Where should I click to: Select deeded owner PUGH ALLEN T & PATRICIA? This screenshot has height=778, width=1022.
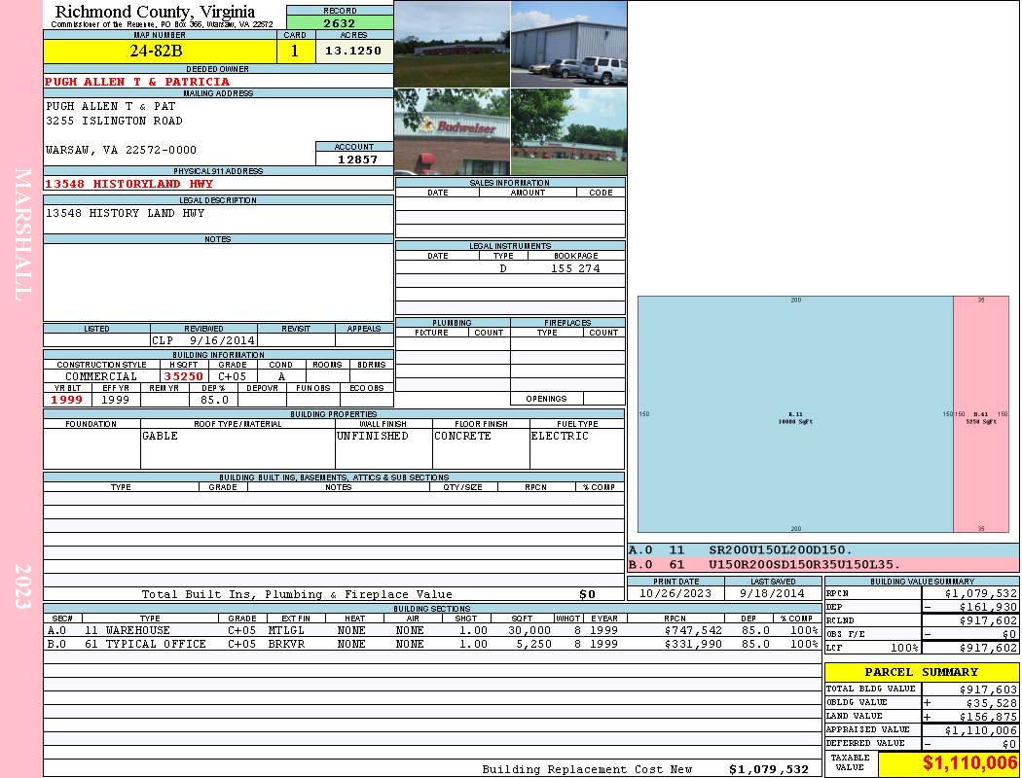click(x=137, y=82)
